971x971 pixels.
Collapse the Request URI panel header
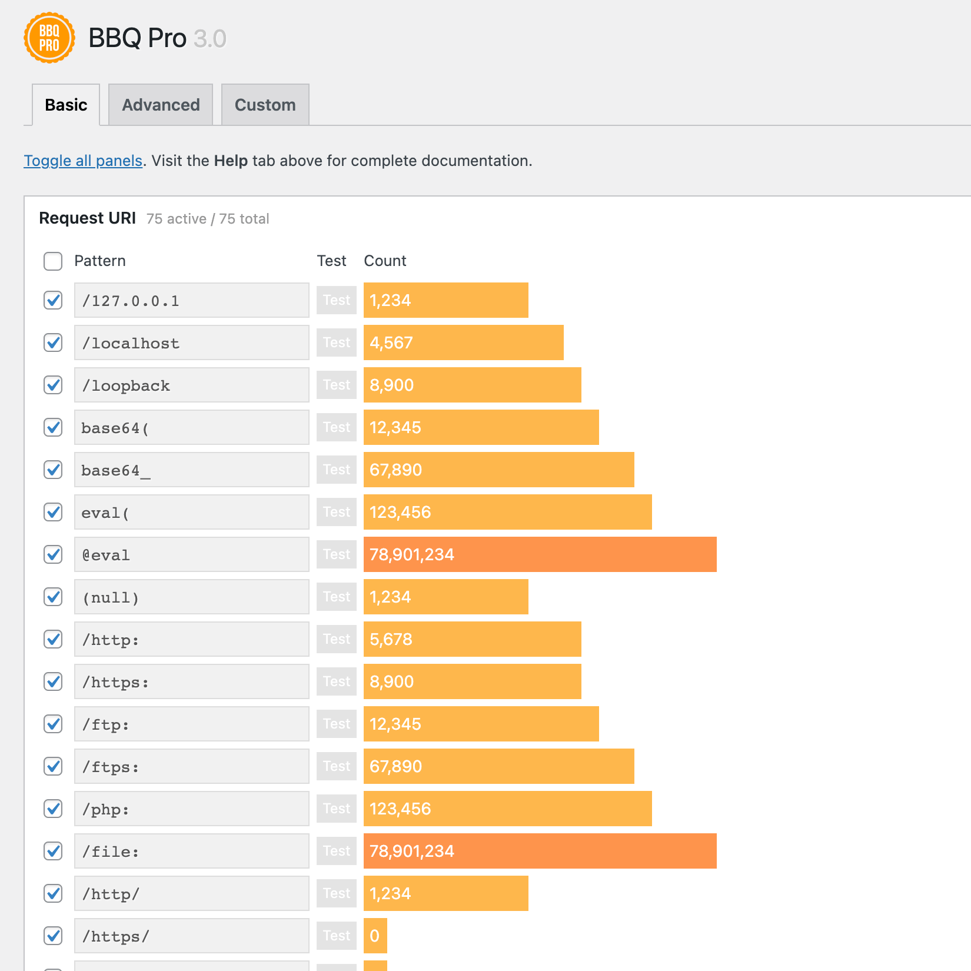[88, 218]
